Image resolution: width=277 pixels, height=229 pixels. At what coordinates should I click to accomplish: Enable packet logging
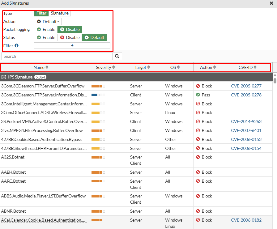(x=46, y=29)
